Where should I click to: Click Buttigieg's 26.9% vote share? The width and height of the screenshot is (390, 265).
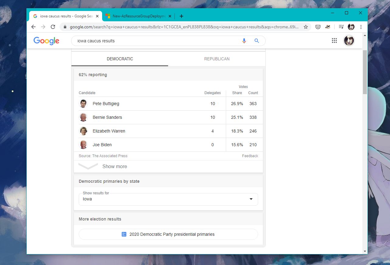click(237, 104)
